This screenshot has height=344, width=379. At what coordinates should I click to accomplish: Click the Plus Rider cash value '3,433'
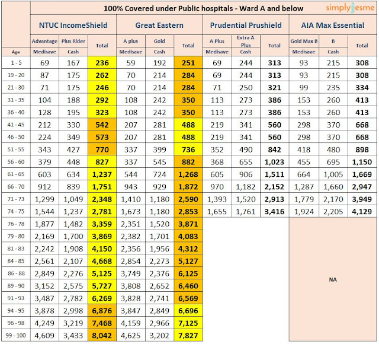(x=73, y=336)
